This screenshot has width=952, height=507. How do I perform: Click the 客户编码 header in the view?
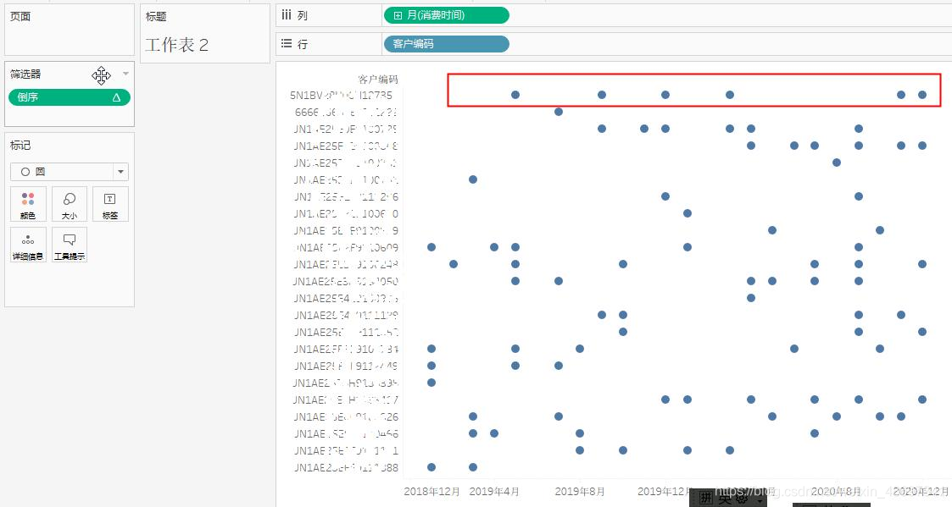click(x=377, y=80)
